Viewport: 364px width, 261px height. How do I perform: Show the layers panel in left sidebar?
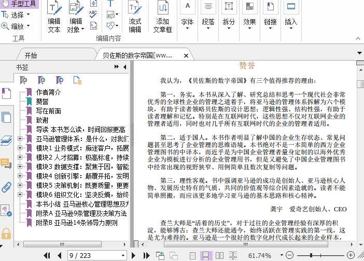(x=6, y=140)
